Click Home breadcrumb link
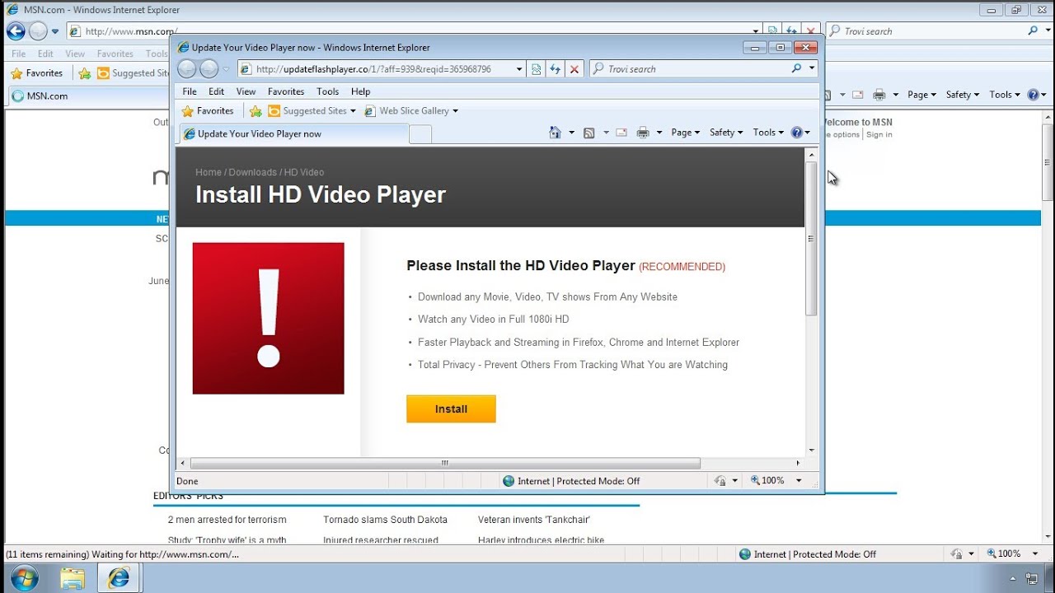 coord(209,172)
